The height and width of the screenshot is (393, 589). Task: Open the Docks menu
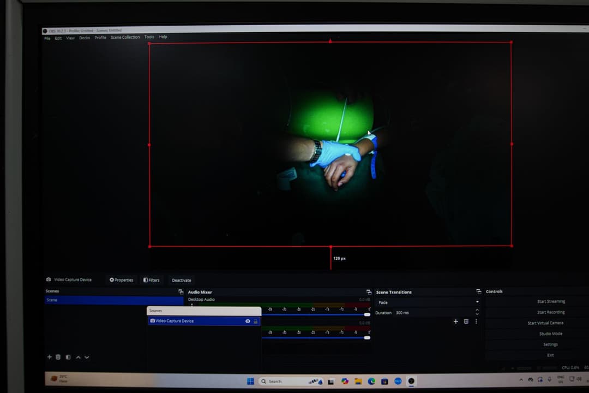[x=85, y=38]
